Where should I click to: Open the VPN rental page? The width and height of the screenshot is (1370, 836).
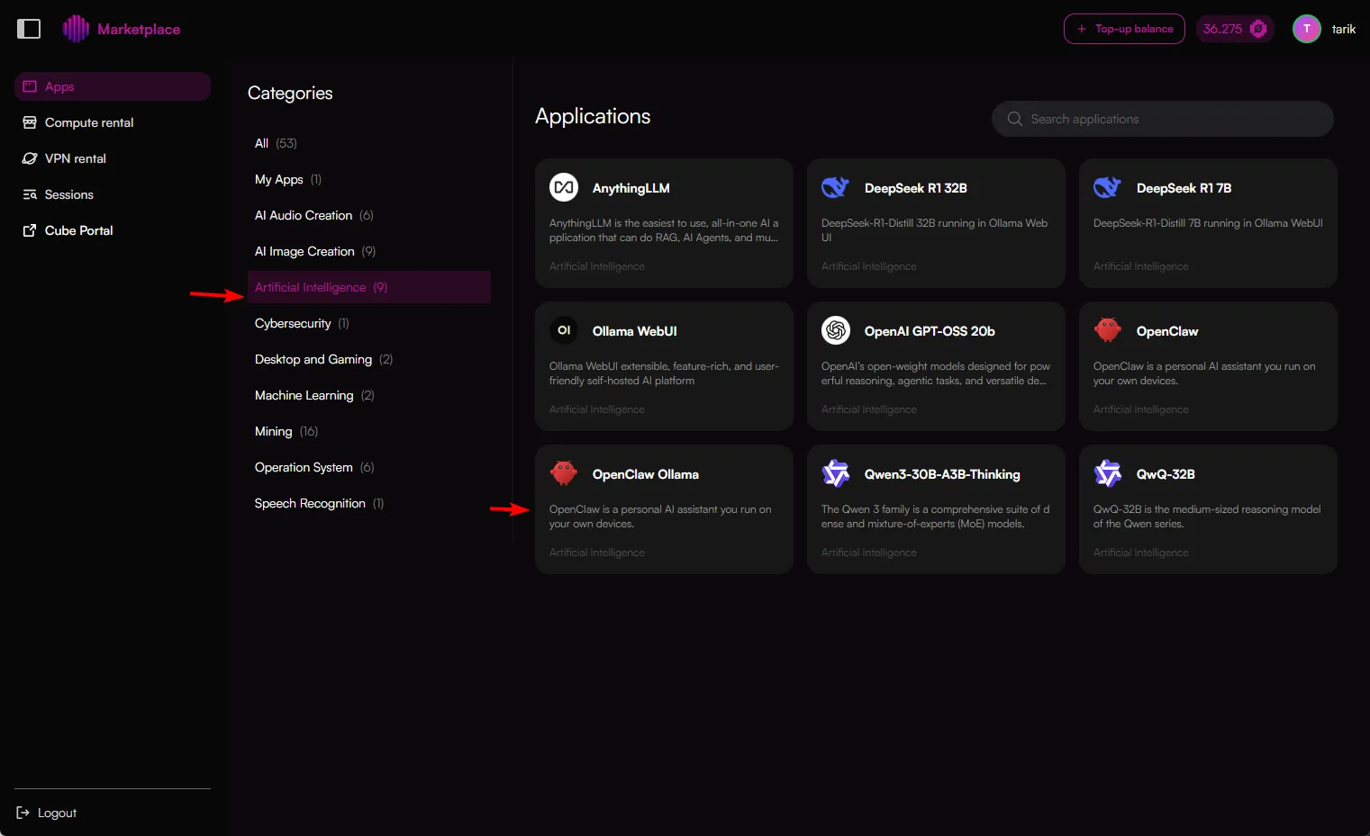[113, 158]
